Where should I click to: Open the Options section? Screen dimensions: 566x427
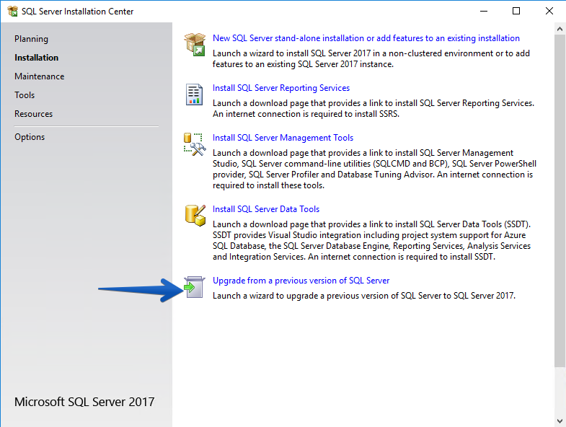[x=30, y=137]
